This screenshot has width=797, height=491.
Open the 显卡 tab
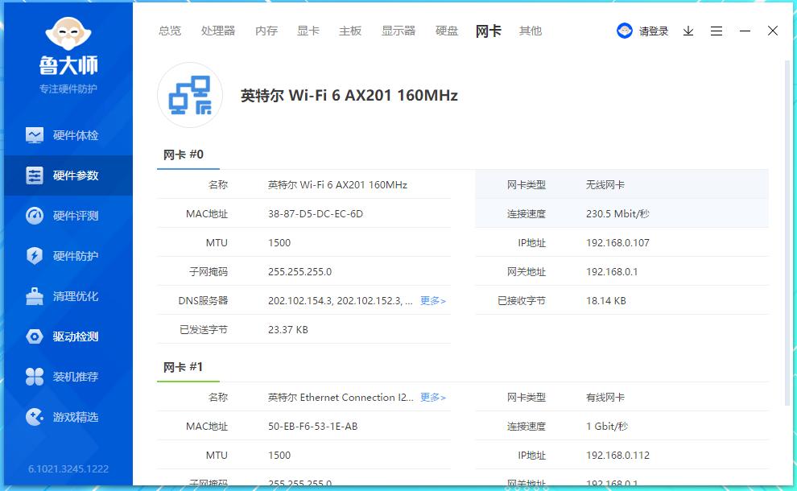tap(308, 31)
